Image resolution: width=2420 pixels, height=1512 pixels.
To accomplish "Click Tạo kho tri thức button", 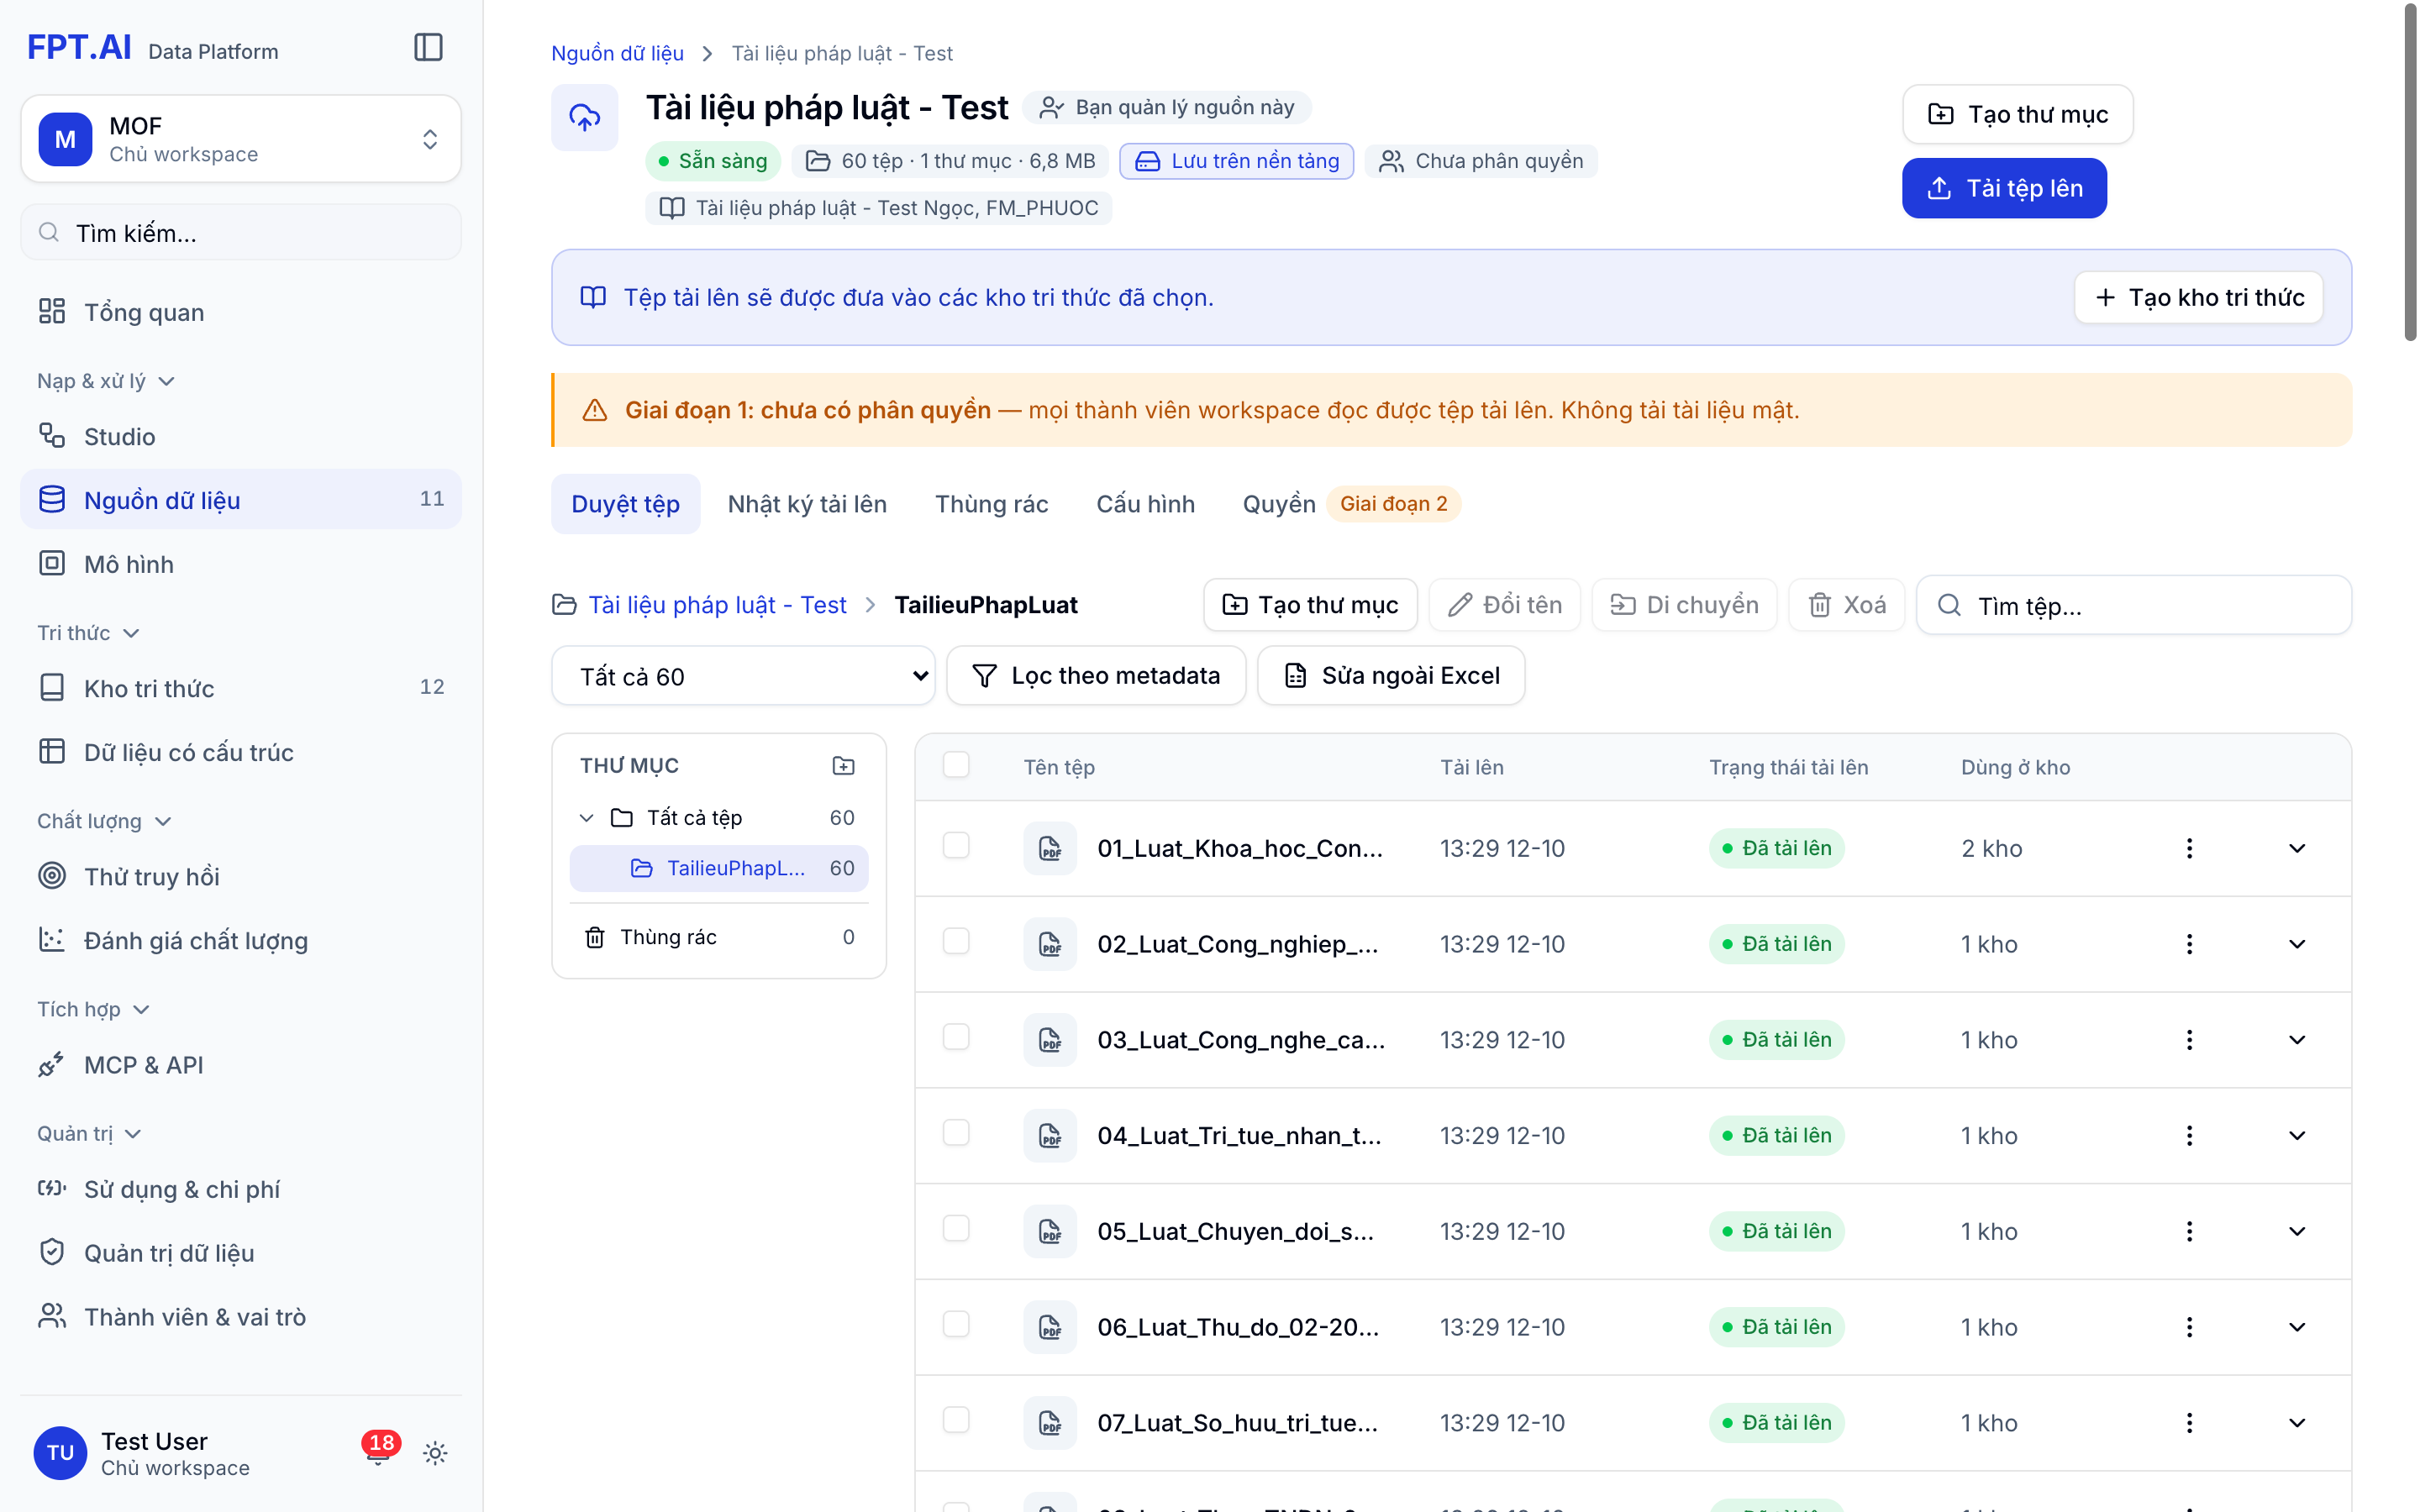I will coord(2198,297).
